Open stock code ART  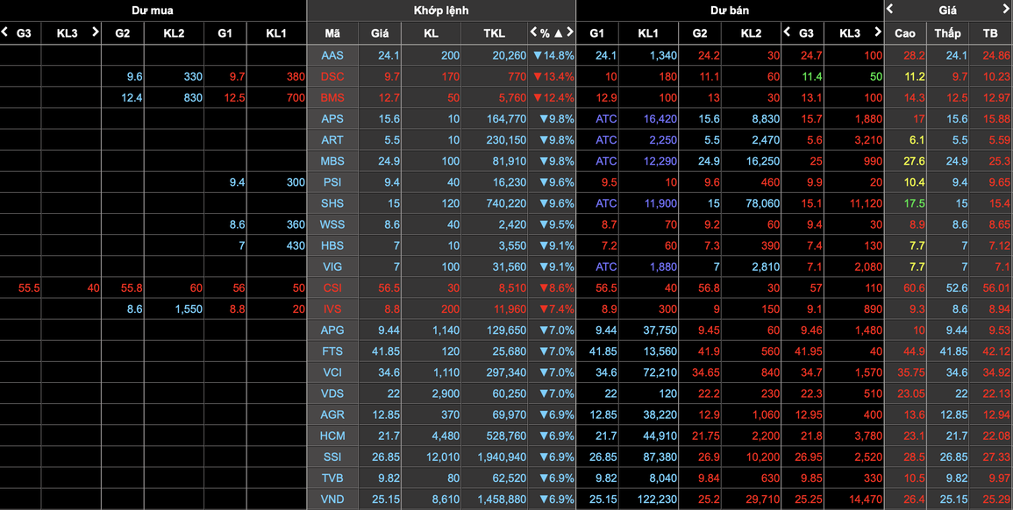[332, 140]
